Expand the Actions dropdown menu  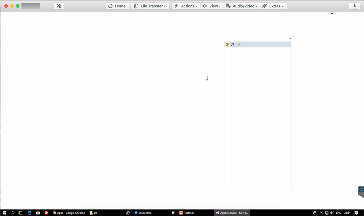point(186,6)
